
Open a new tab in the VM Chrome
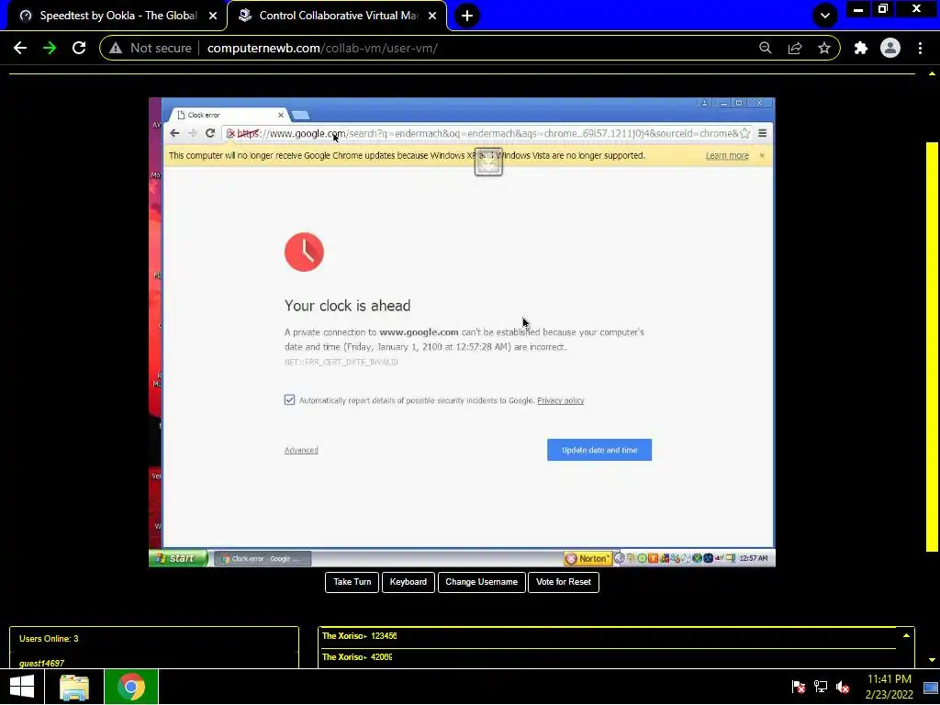pyautogui.click(x=301, y=115)
